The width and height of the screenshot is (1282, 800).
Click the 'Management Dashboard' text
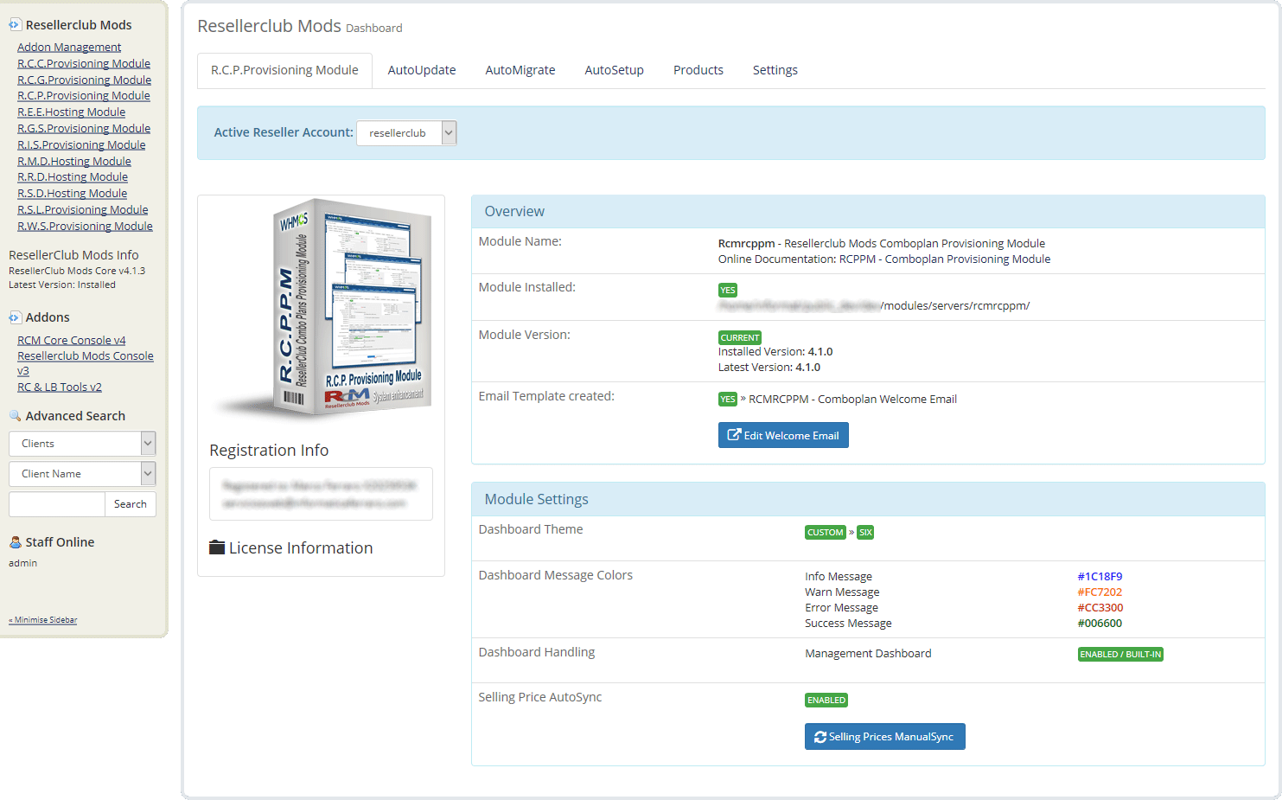(868, 654)
